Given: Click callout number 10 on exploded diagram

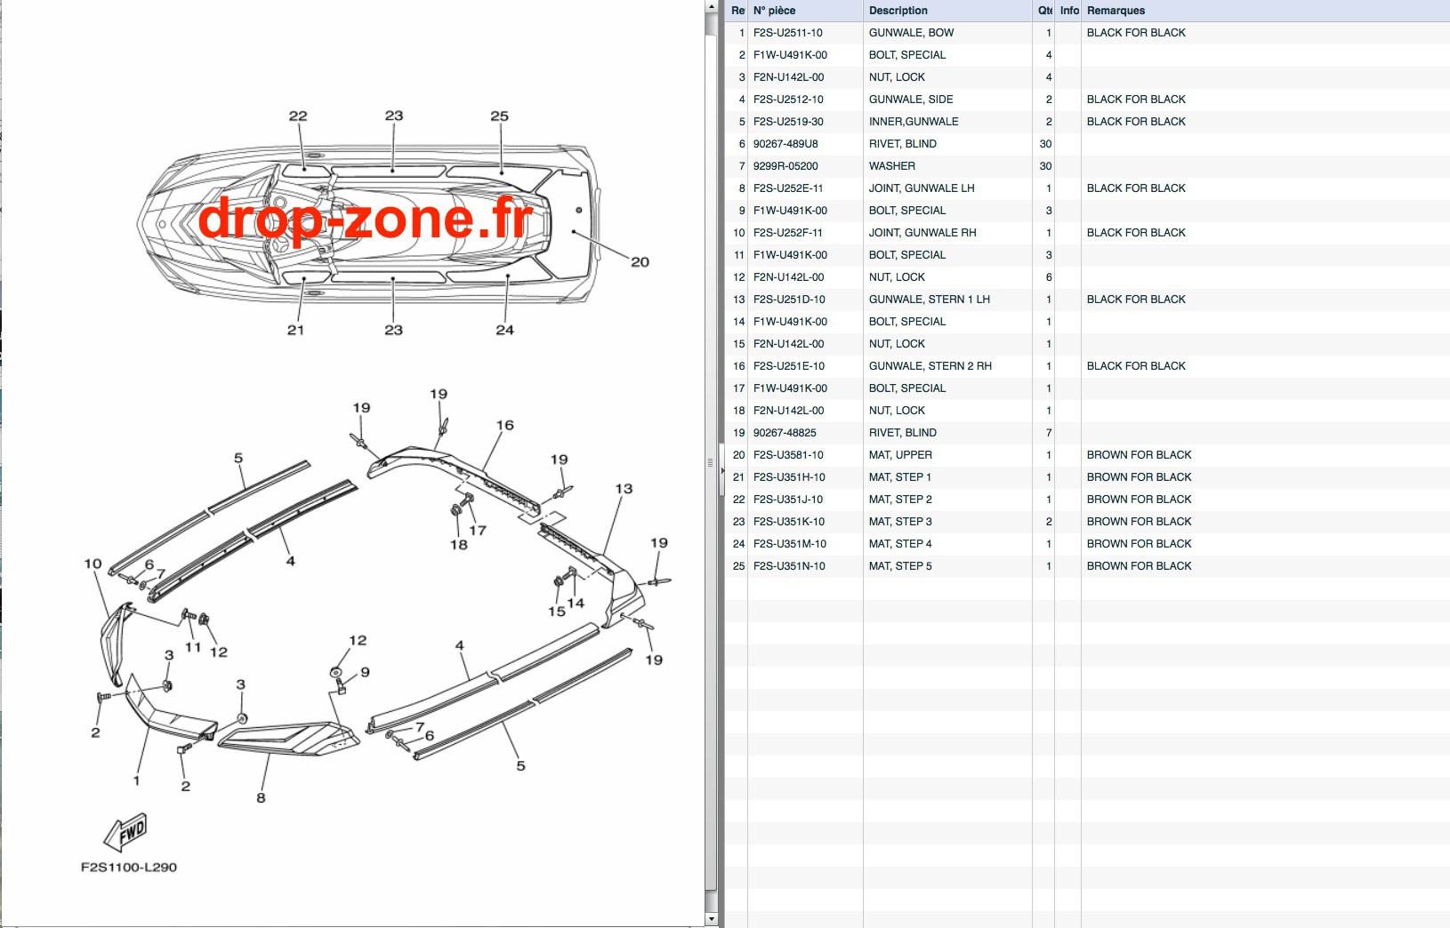Looking at the screenshot, I should pos(93,564).
